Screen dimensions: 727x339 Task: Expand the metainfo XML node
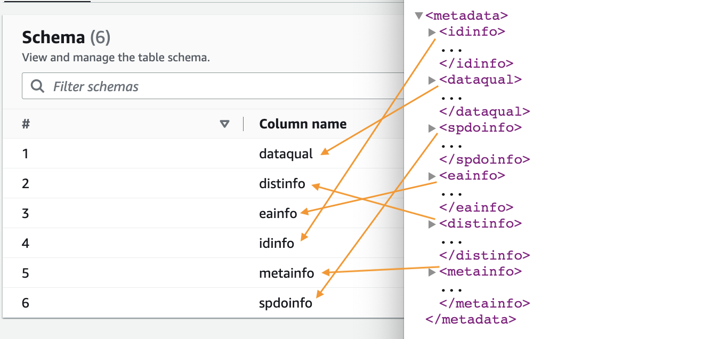coord(432,272)
